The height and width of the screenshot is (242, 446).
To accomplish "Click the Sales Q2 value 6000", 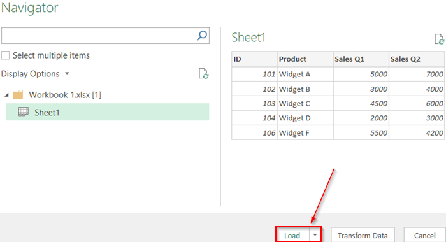I will 417,104.
